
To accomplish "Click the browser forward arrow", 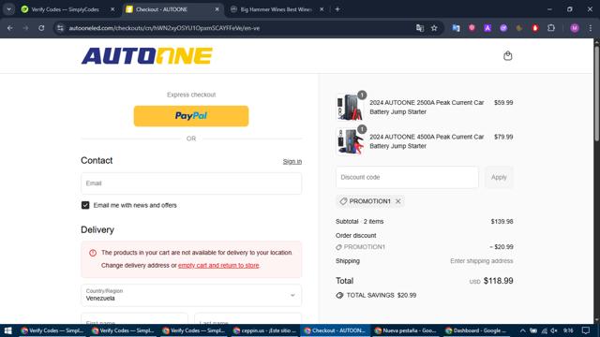I will [25, 28].
